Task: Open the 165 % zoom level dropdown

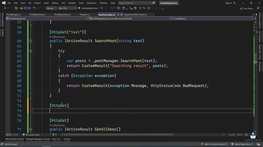Action: [11, 135]
